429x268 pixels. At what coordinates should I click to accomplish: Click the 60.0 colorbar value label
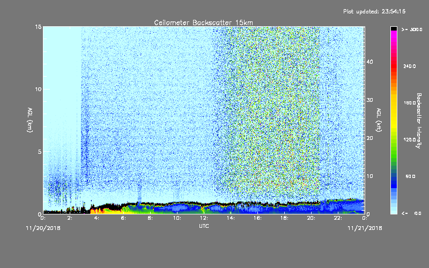pos(410,176)
